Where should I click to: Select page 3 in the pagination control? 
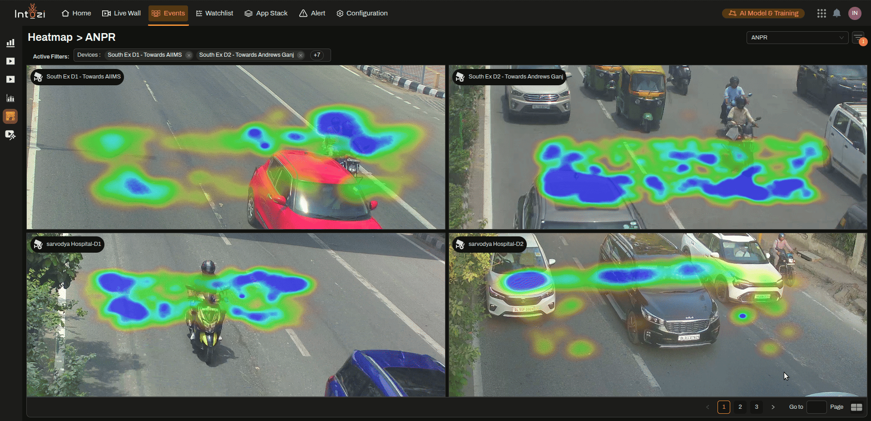756,407
